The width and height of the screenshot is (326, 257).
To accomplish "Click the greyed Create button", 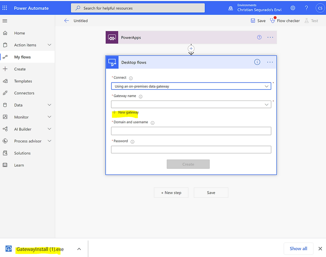I will click(x=188, y=164).
